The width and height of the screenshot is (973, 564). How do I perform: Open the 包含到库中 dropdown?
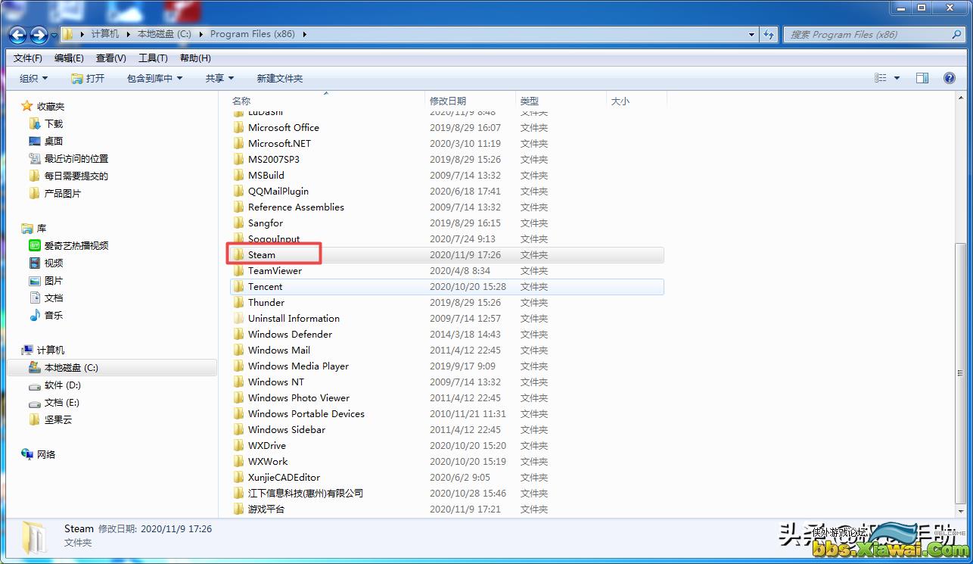(x=154, y=78)
